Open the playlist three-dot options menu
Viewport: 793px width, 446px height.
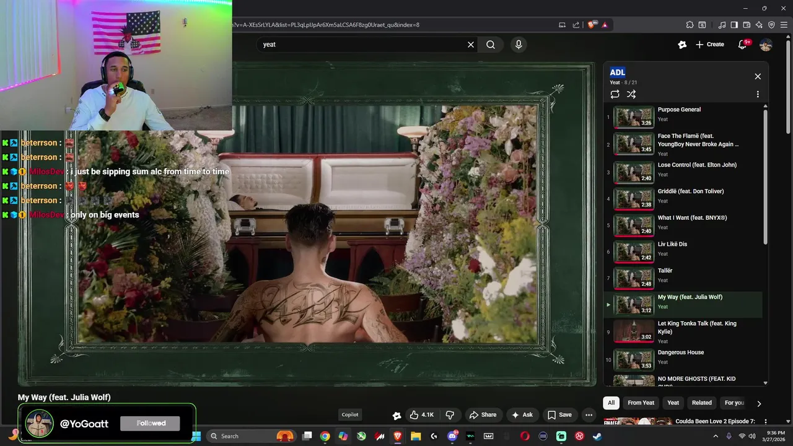pyautogui.click(x=758, y=94)
